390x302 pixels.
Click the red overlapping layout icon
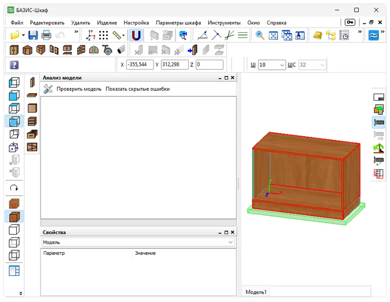click(379, 174)
